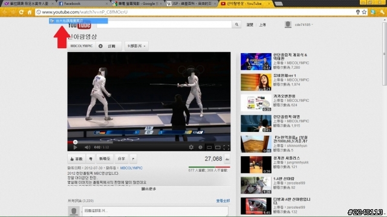Dislike the video with thumbs down
The image size is (387, 217).
[91, 159]
